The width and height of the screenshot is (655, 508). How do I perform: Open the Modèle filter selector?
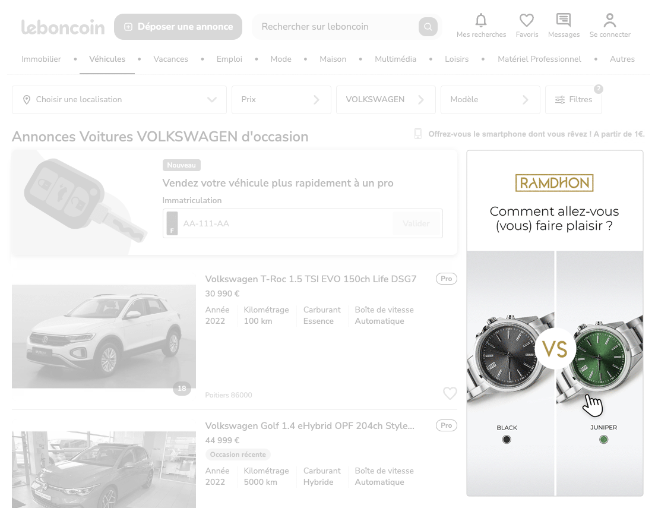(490, 100)
